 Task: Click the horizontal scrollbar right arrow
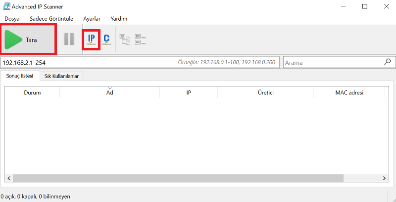385,178
